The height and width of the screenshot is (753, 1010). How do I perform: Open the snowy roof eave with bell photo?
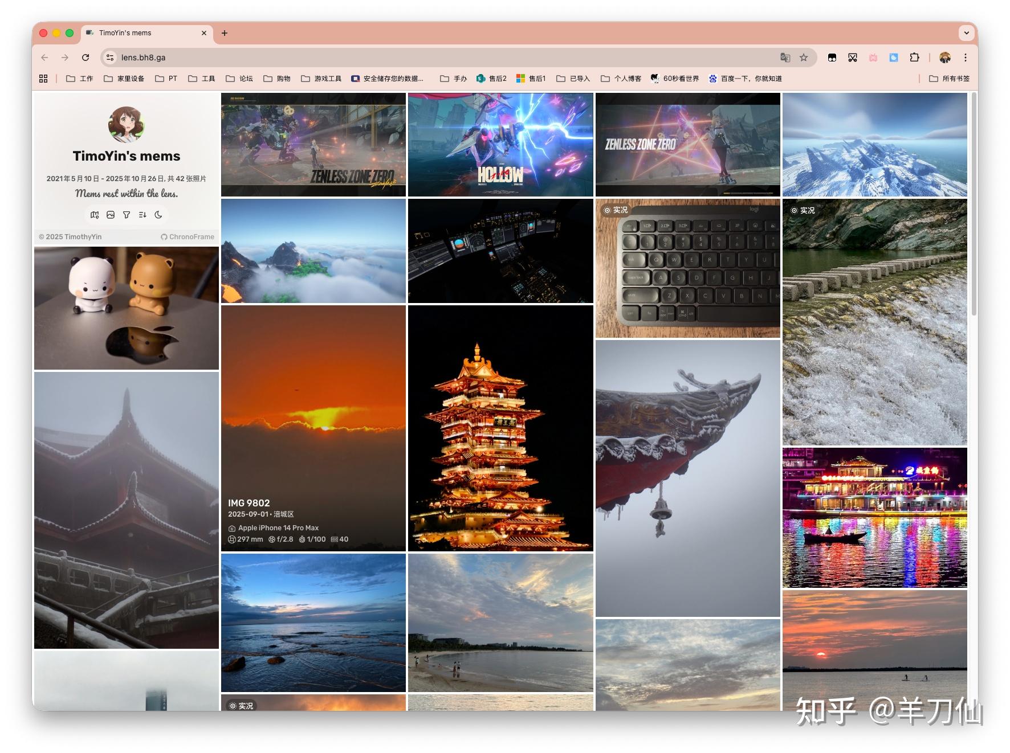tap(688, 478)
